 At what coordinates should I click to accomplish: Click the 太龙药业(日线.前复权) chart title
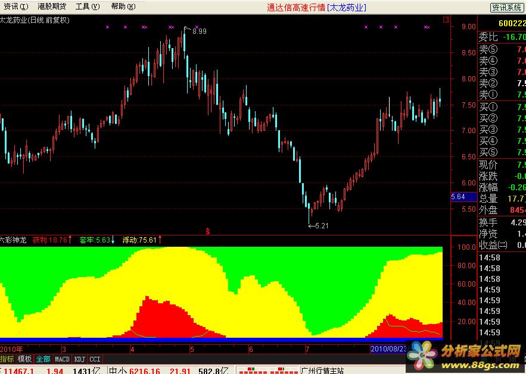click(x=35, y=20)
